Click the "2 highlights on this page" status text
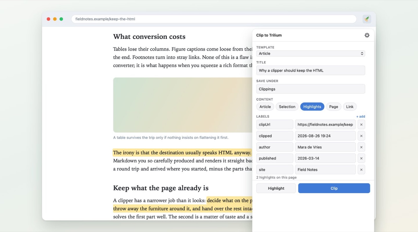 point(276,177)
